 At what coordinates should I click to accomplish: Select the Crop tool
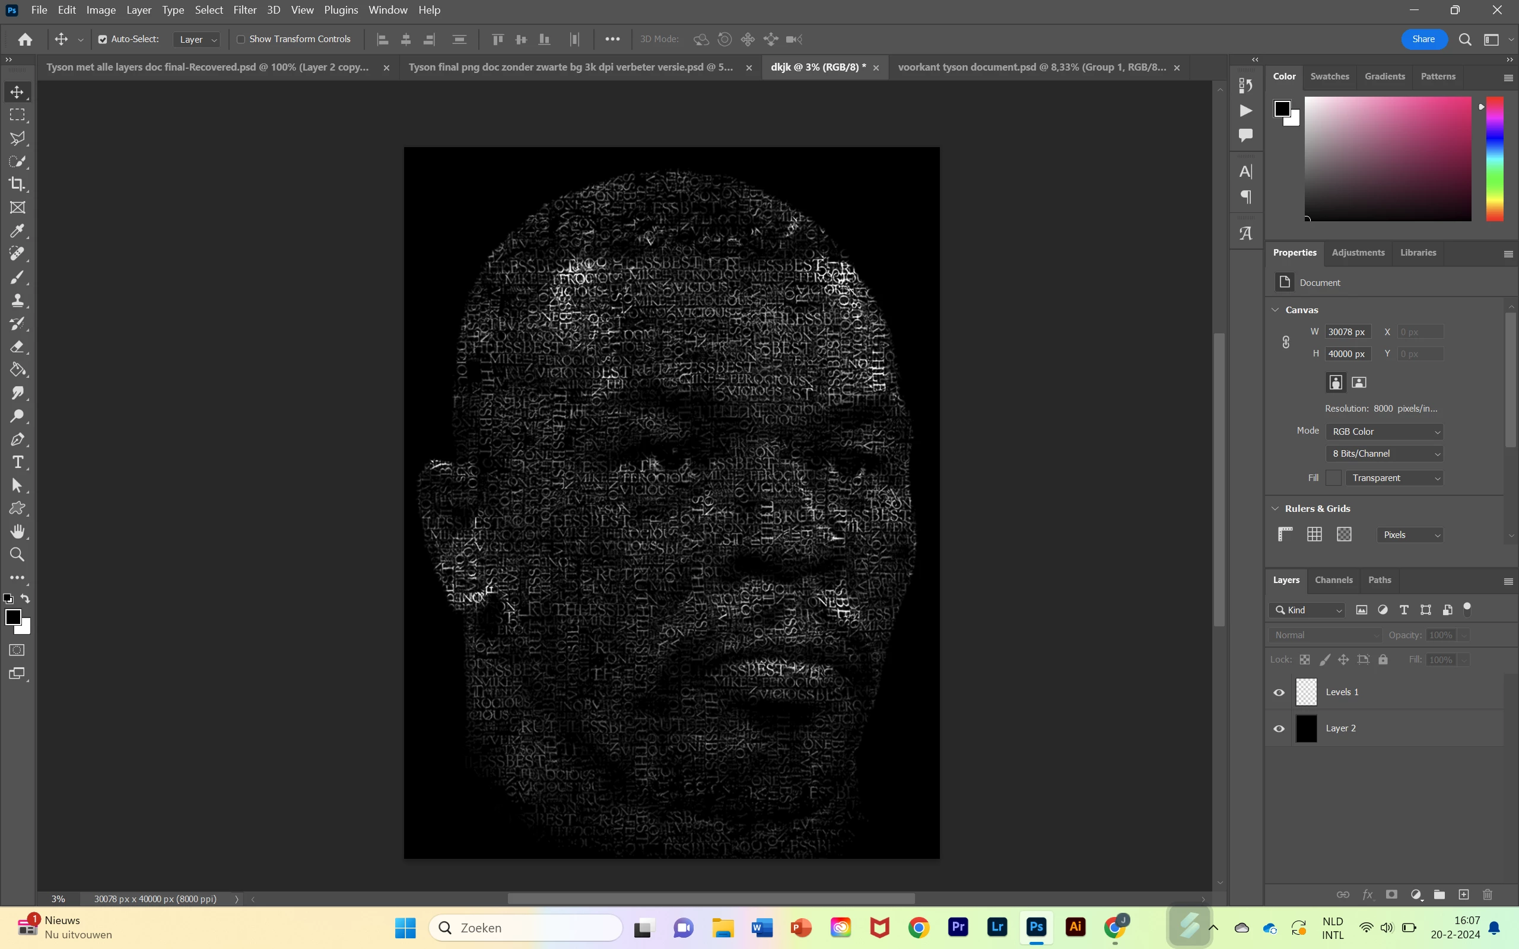(x=17, y=184)
